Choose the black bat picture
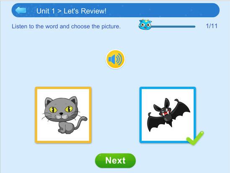The height and width of the screenshot is (173, 230). pyautogui.click(x=168, y=115)
